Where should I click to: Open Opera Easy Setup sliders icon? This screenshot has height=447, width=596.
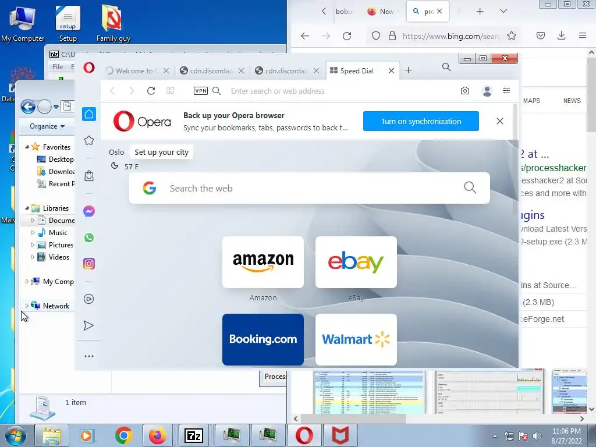[x=506, y=90]
